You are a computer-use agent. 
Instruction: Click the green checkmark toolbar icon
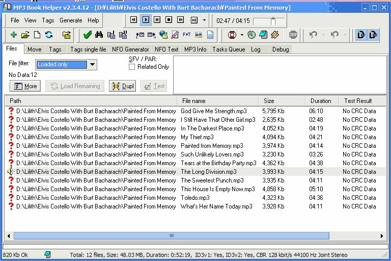pos(87,35)
